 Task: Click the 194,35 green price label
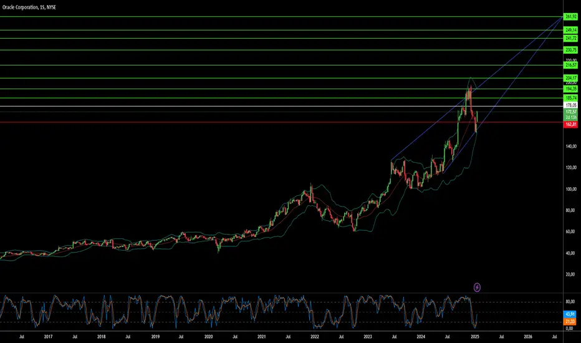click(x=571, y=89)
